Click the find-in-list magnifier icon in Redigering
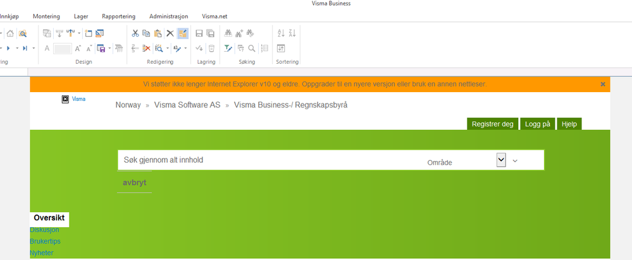This screenshot has width=632, height=260. pyautogui.click(x=159, y=48)
